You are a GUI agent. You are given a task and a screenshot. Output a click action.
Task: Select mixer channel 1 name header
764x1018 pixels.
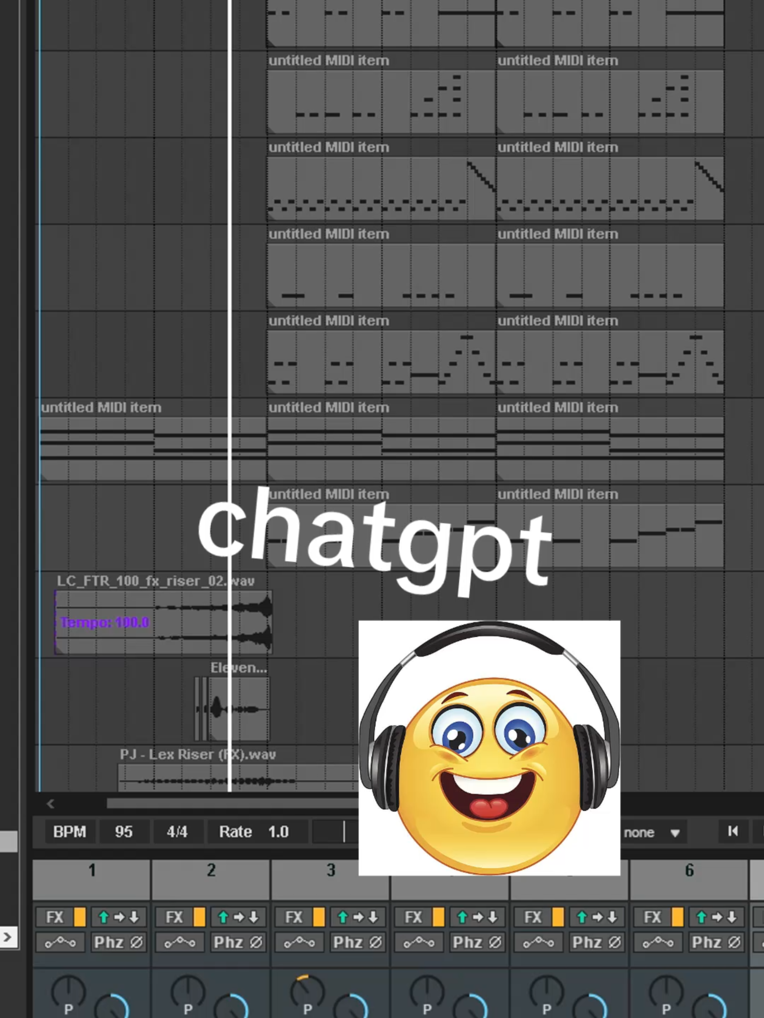tap(92, 879)
